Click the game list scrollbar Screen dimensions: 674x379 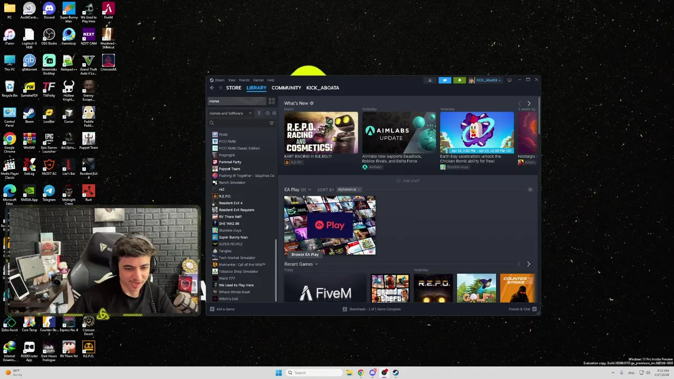pos(276,271)
